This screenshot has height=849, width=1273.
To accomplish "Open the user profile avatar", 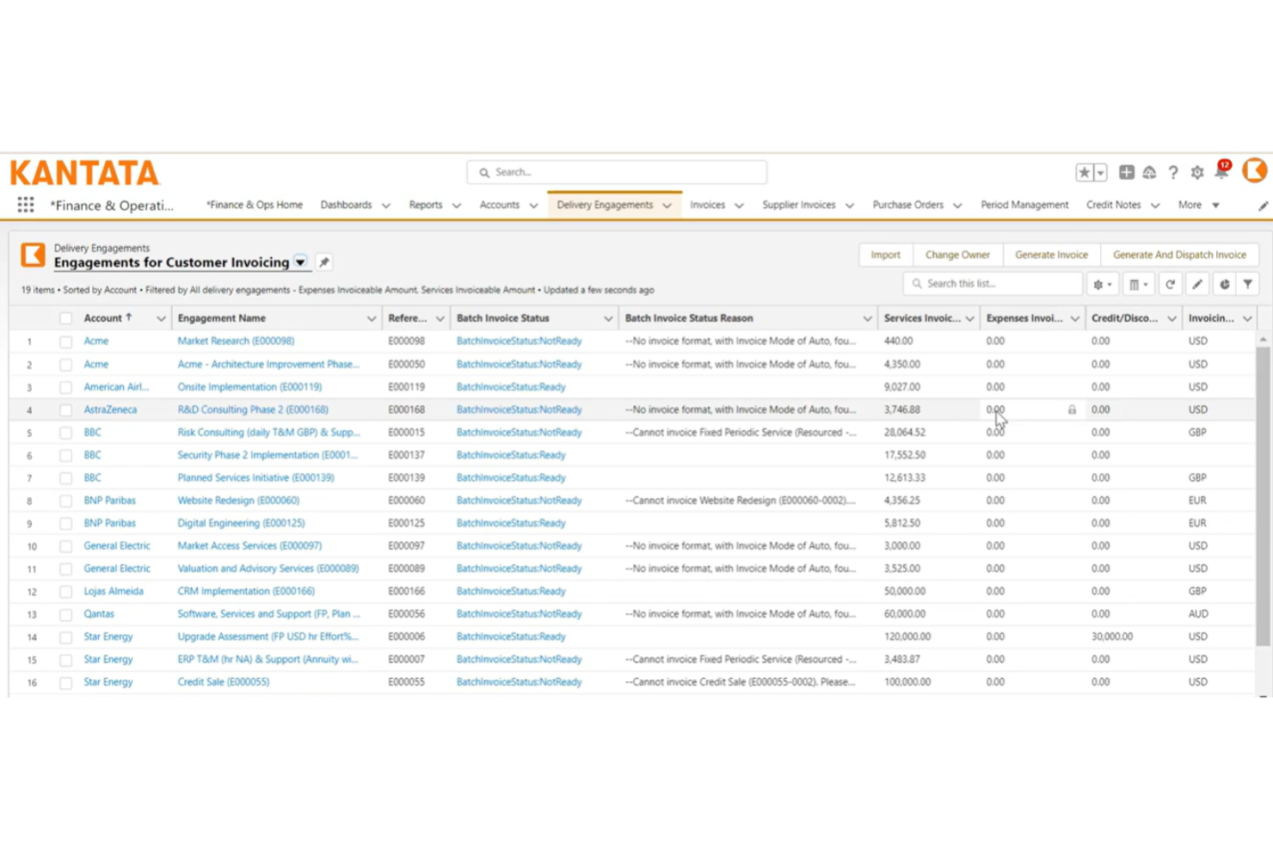I will pyautogui.click(x=1254, y=170).
